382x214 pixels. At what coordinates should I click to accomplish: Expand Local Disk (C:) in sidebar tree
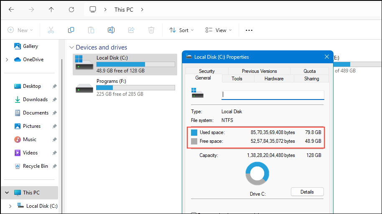[10, 206]
